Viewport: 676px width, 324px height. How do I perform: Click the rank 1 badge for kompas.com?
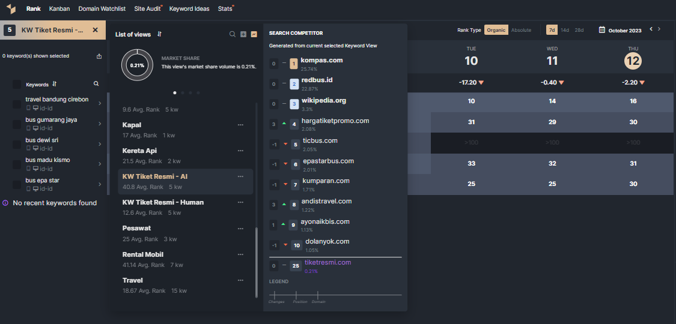coord(294,64)
